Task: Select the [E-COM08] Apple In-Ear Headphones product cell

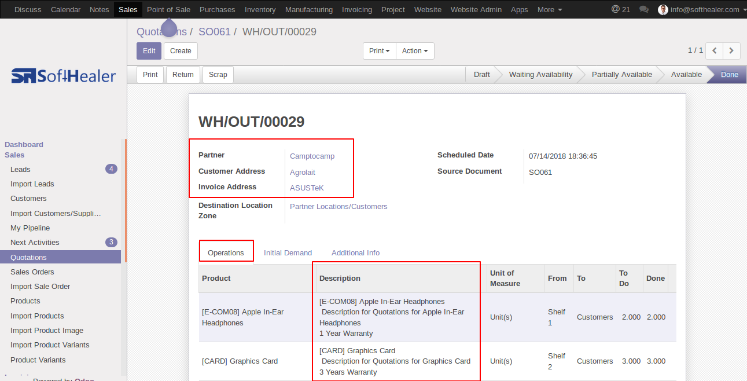Action: click(256, 317)
